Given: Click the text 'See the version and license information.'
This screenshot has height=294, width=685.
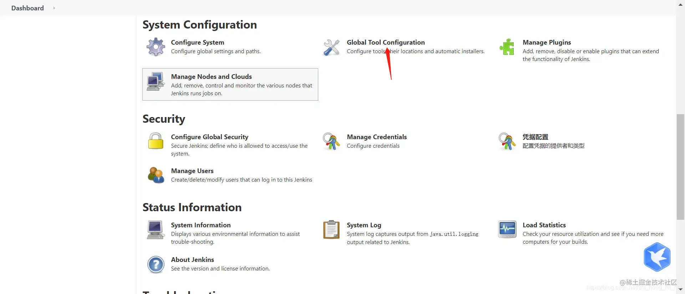Looking at the screenshot, I should (220, 269).
